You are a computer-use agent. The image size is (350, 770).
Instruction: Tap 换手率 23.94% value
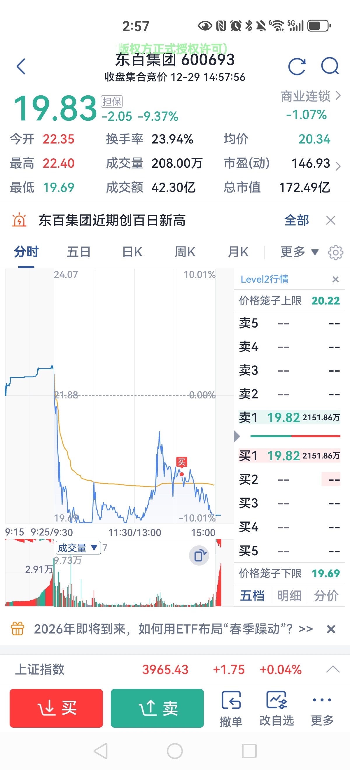tap(172, 139)
